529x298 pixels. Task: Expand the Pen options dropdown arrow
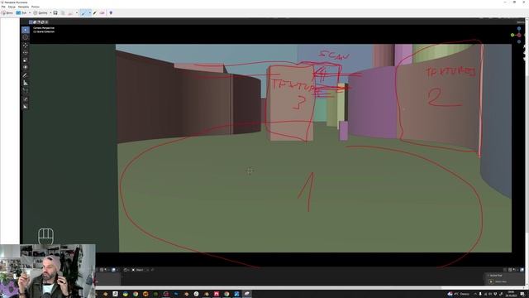tap(90, 13)
